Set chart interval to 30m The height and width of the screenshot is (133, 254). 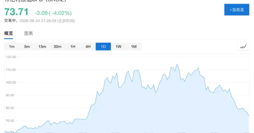click(x=57, y=47)
